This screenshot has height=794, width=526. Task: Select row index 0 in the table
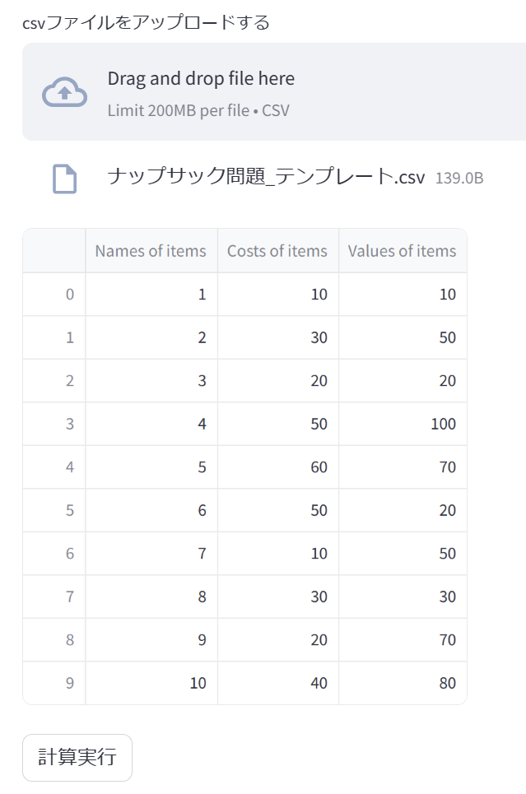[x=54, y=295]
